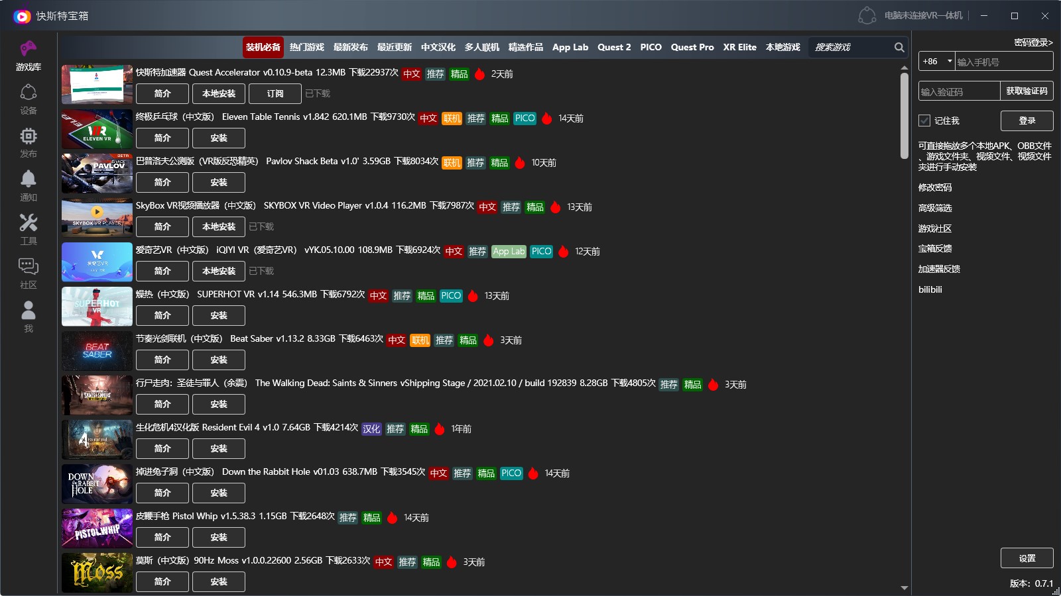The height and width of the screenshot is (596, 1061).
Task: Click the 快斯特宝箱 app logo
Action: (22, 16)
